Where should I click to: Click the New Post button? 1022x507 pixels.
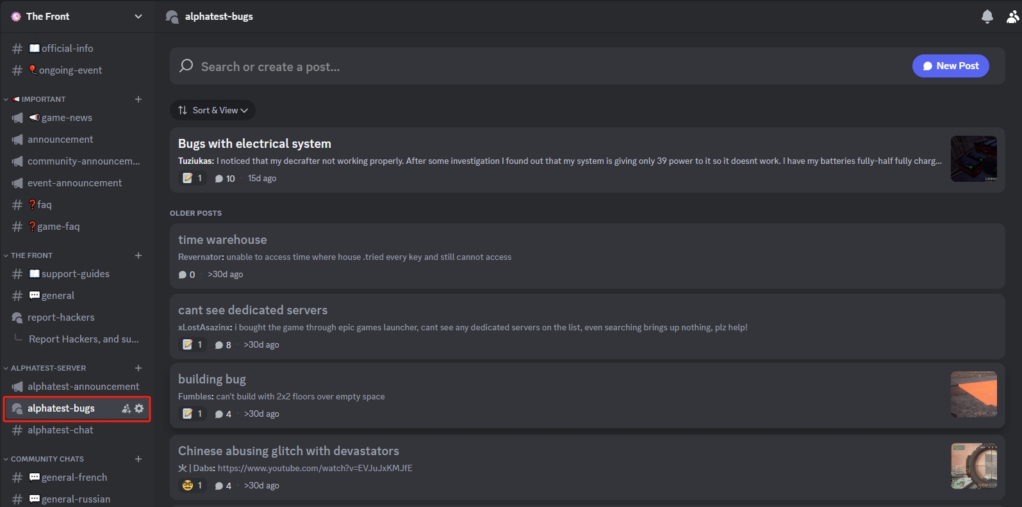point(950,66)
